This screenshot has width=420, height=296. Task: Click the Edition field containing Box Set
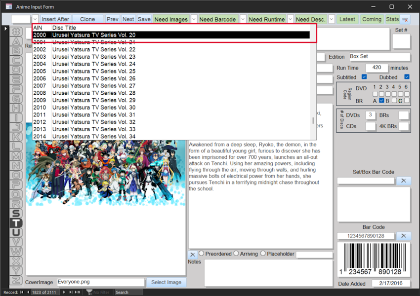click(x=379, y=57)
